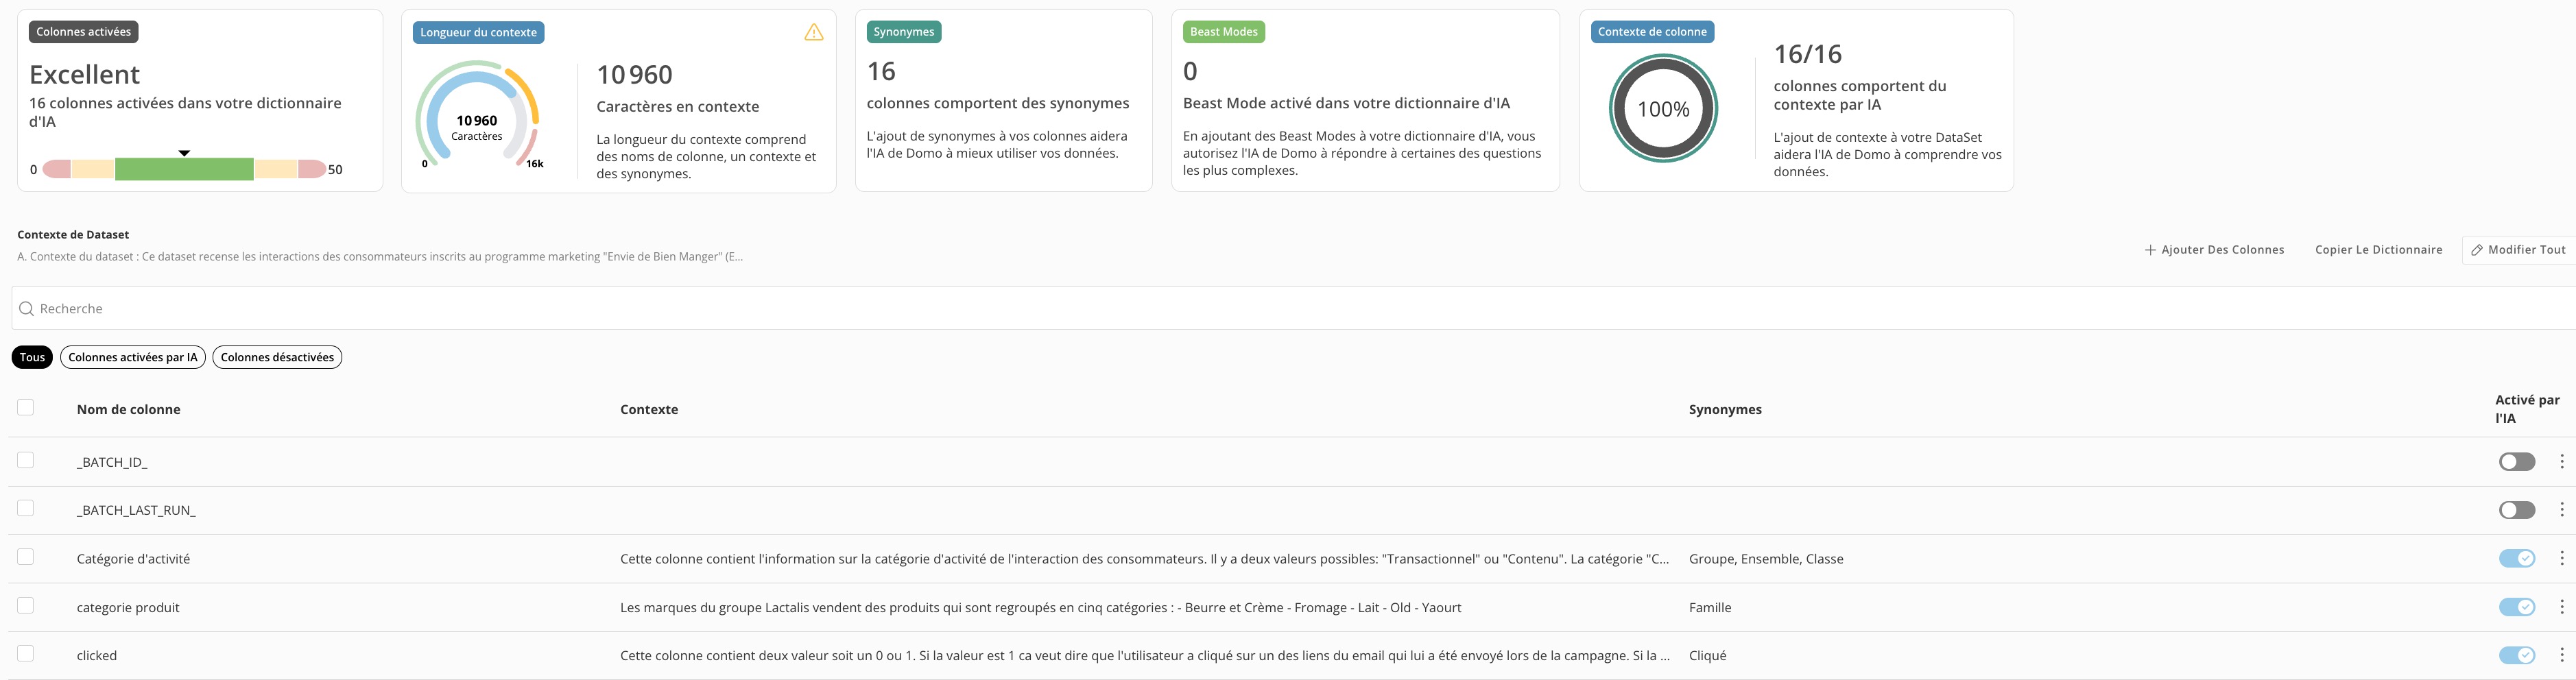Screen dimensions: 2576x680
Task: Enable AI toggle for _BATCH_ID_ column
Action: (2516, 462)
